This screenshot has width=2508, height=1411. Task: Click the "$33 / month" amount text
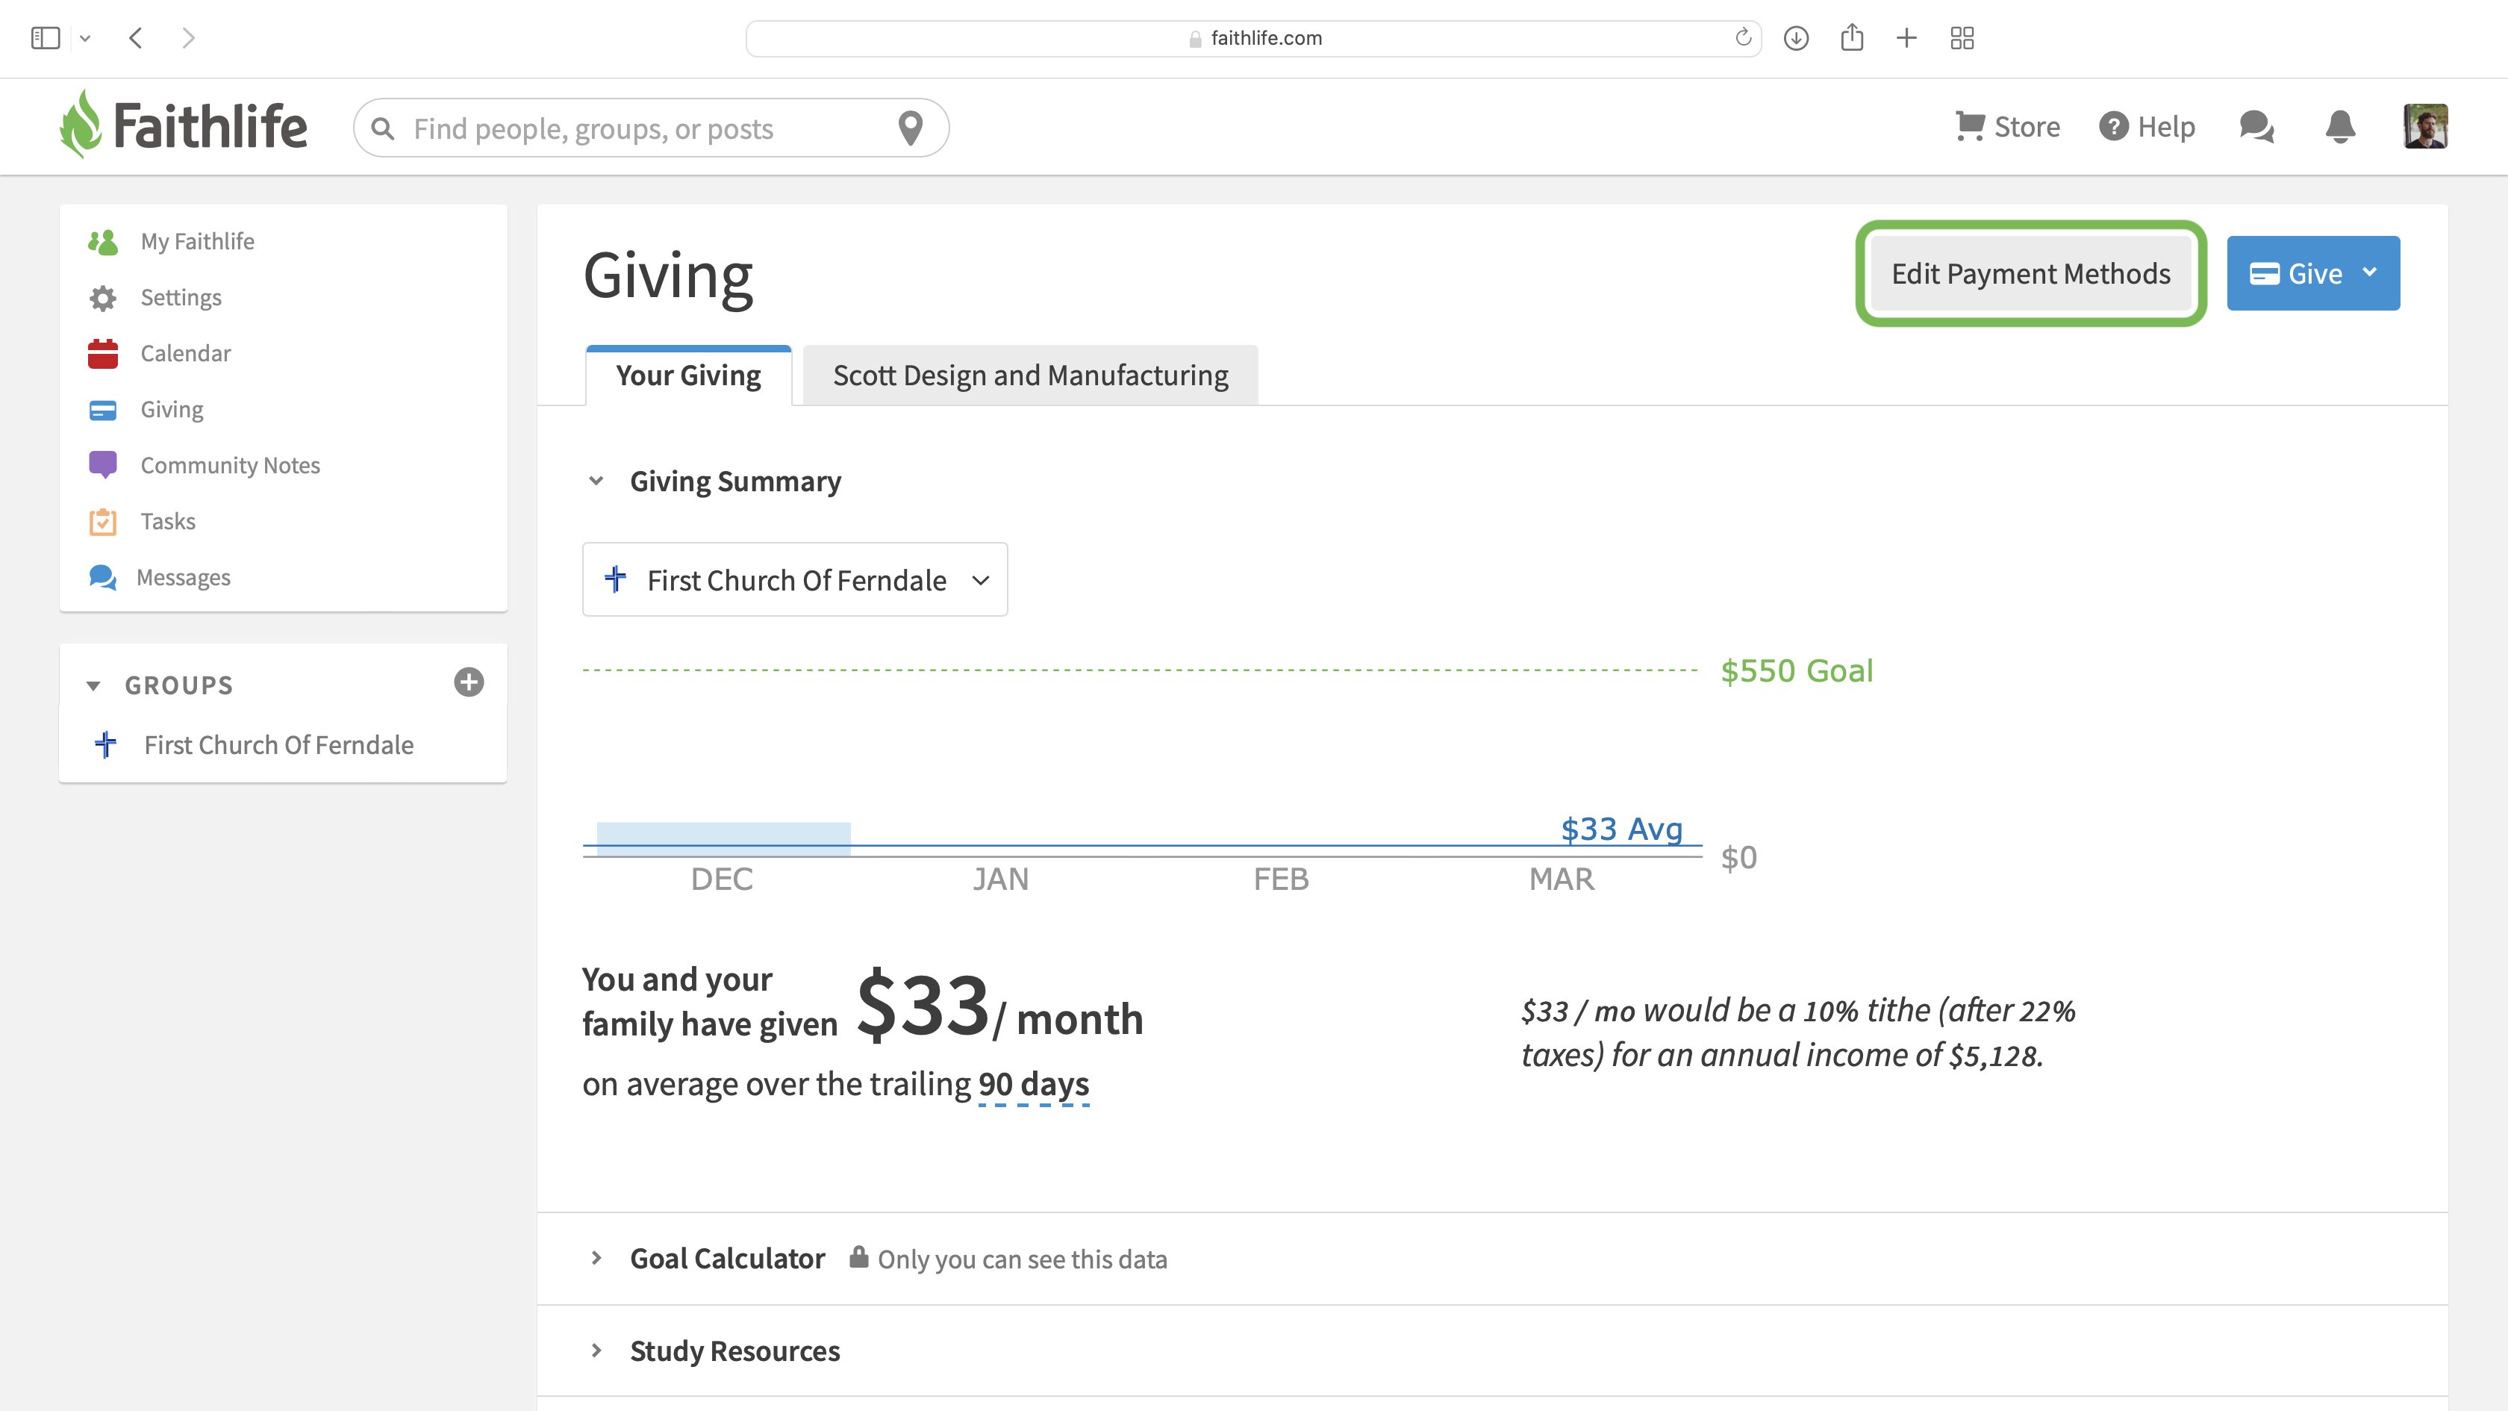coord(1000,1007)
